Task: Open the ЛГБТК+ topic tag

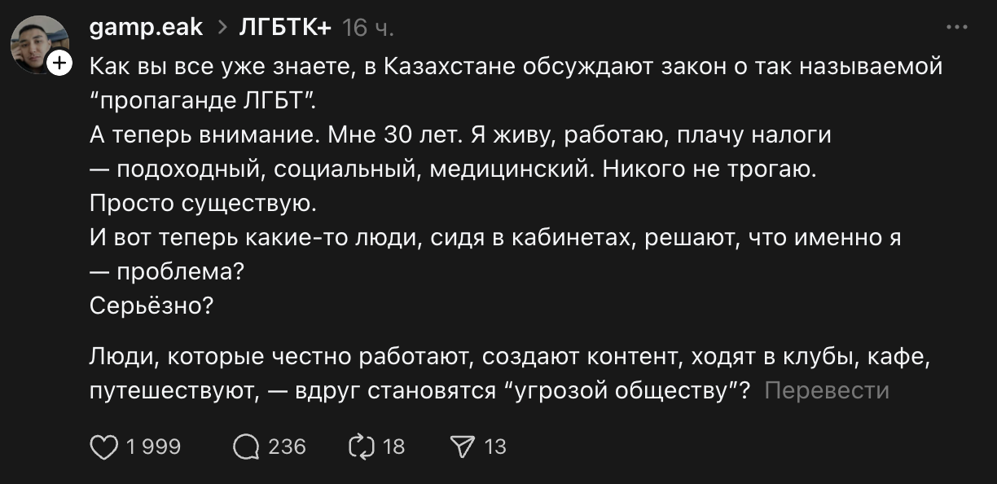Action: [285, 28]
